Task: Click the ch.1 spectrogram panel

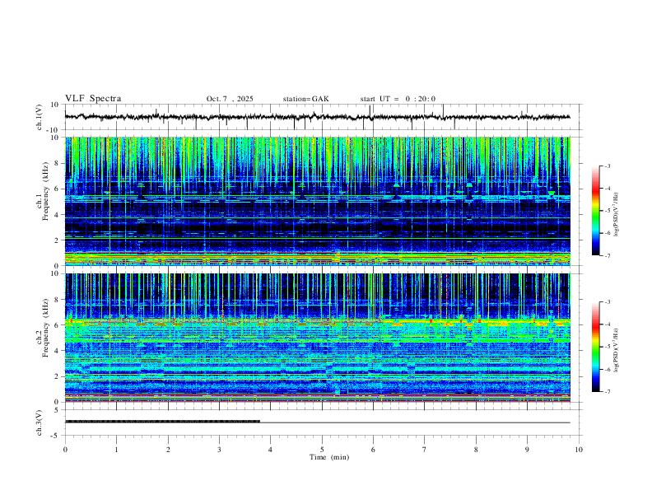Action: tap(317, 201)
